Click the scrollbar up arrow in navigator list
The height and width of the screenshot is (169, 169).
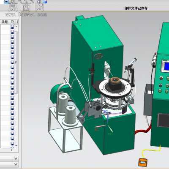click(x=16, y=26)
